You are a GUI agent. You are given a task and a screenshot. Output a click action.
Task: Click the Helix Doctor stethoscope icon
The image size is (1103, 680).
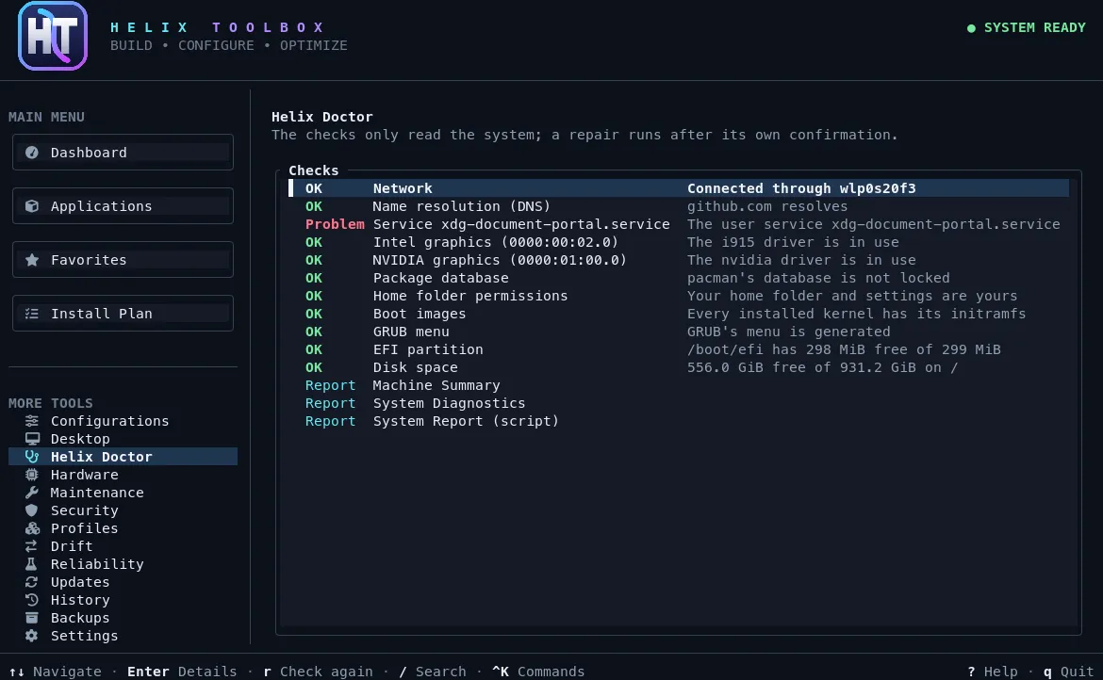(32, 457)
